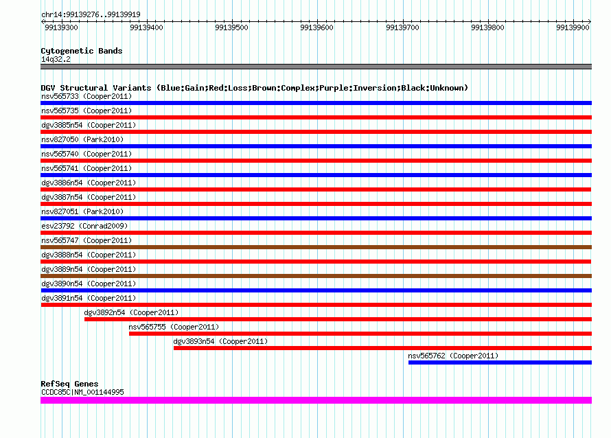The width and height of the screenshot is (611, 438).
Task: Click the nsv565755 (Cooper2011) label
Action: click(174, 327)
